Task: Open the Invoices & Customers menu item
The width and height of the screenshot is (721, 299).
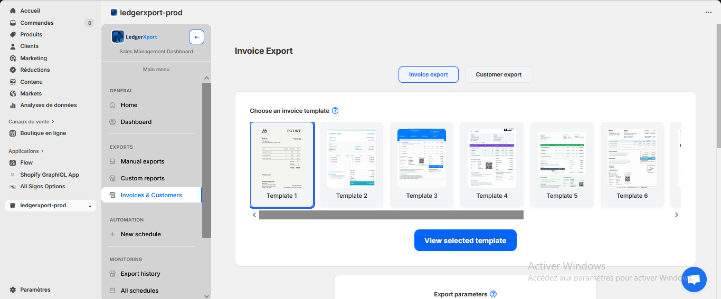Action: (x=151, y=195)
